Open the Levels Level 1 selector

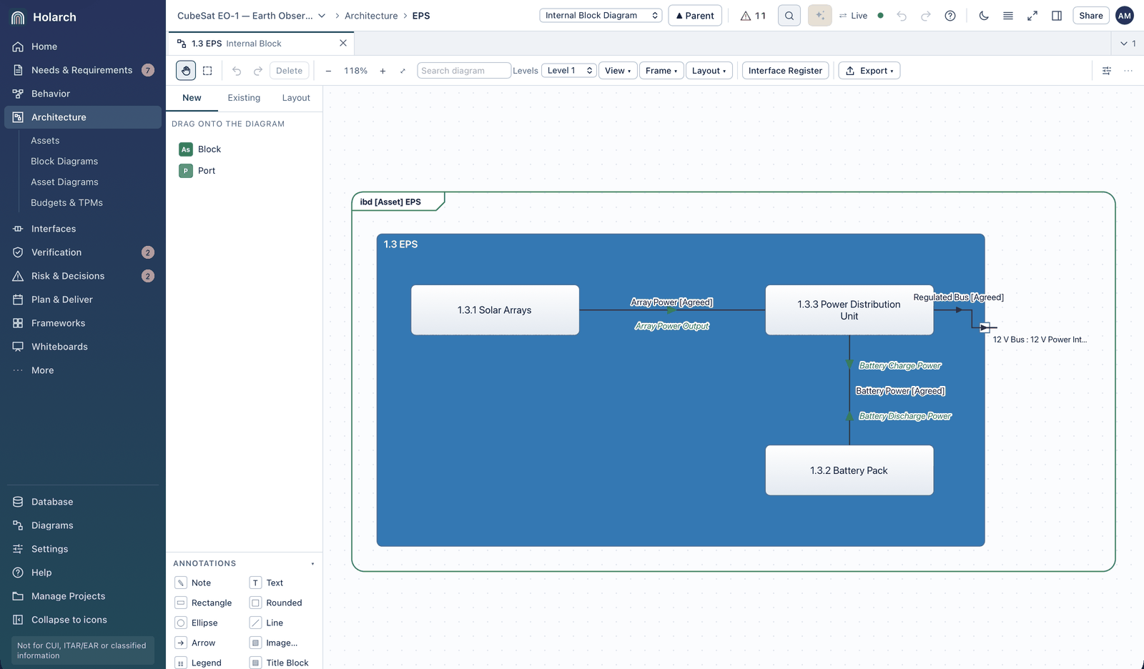pyautogui.click(x=569, y=71)
